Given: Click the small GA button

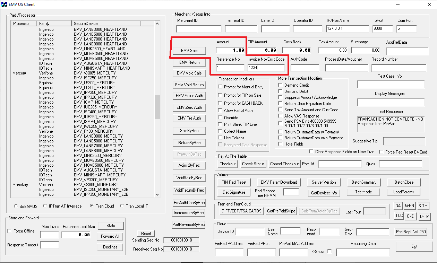Looking at the screenshot, I should 398,206.
